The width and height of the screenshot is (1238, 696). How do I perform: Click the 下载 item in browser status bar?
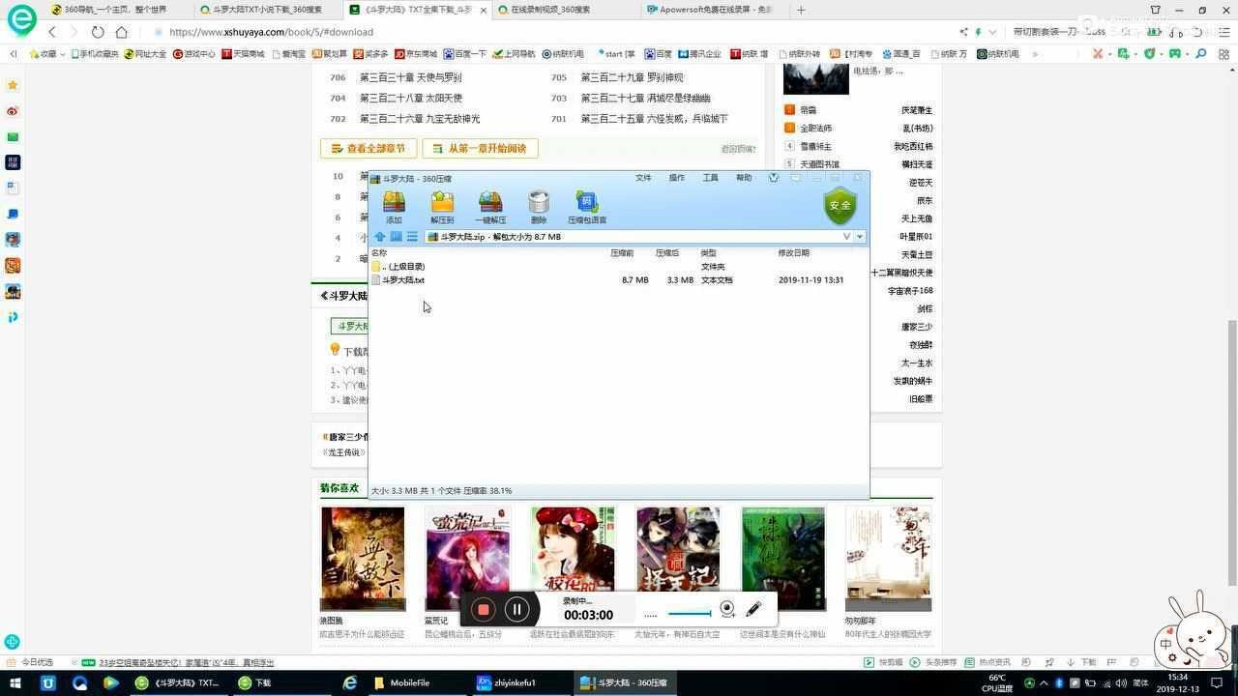(x=1083, y=662)
